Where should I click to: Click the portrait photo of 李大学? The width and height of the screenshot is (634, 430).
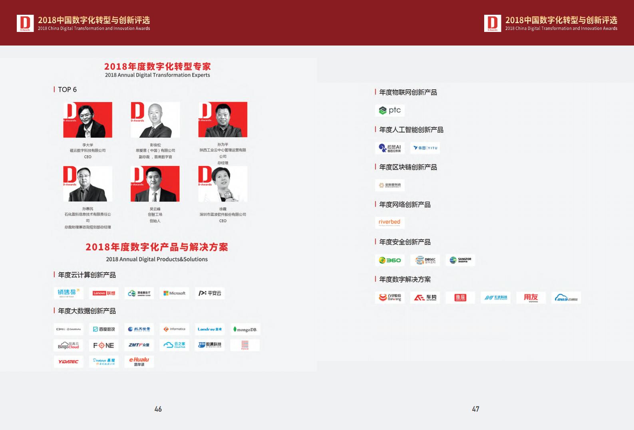[87, 120]
